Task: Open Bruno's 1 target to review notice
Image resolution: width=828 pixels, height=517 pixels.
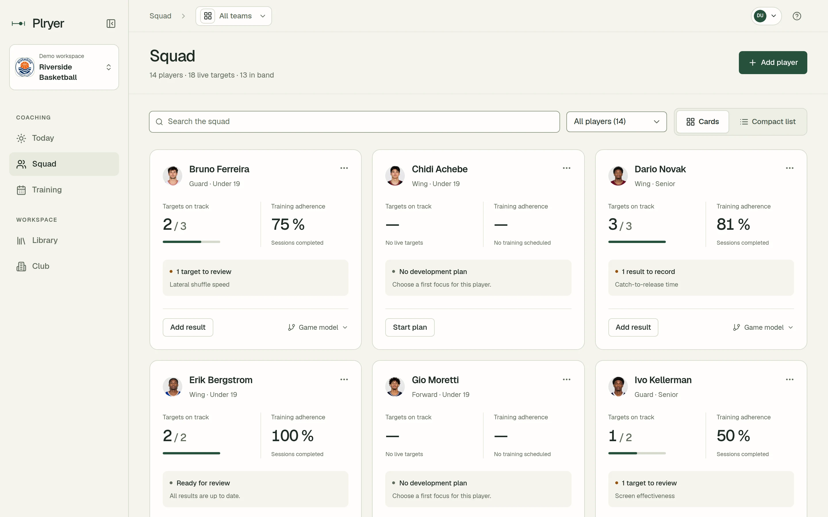Action: tap(255, 278)
